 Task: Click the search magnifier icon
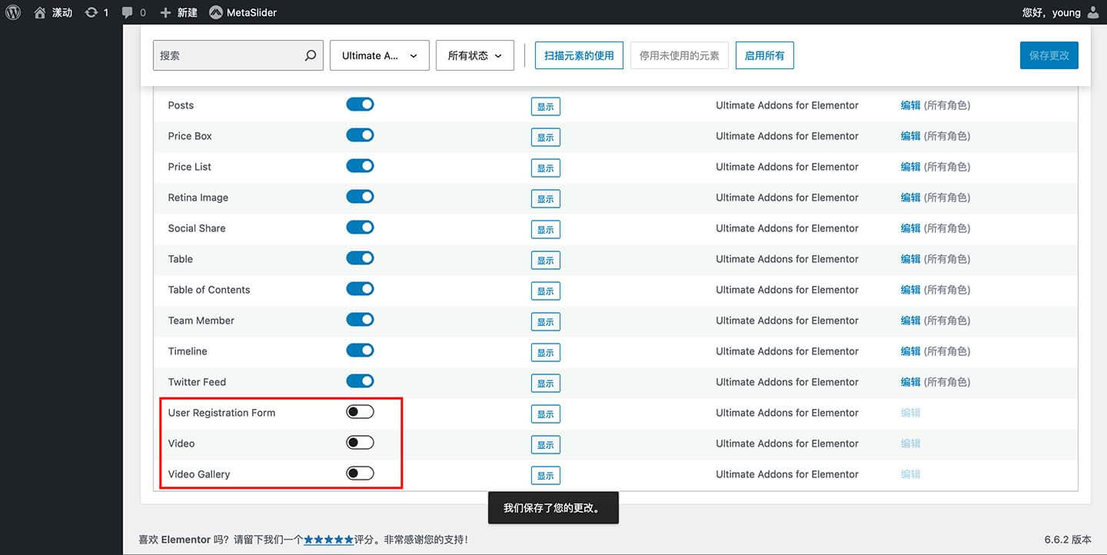(x=310, y=55)
